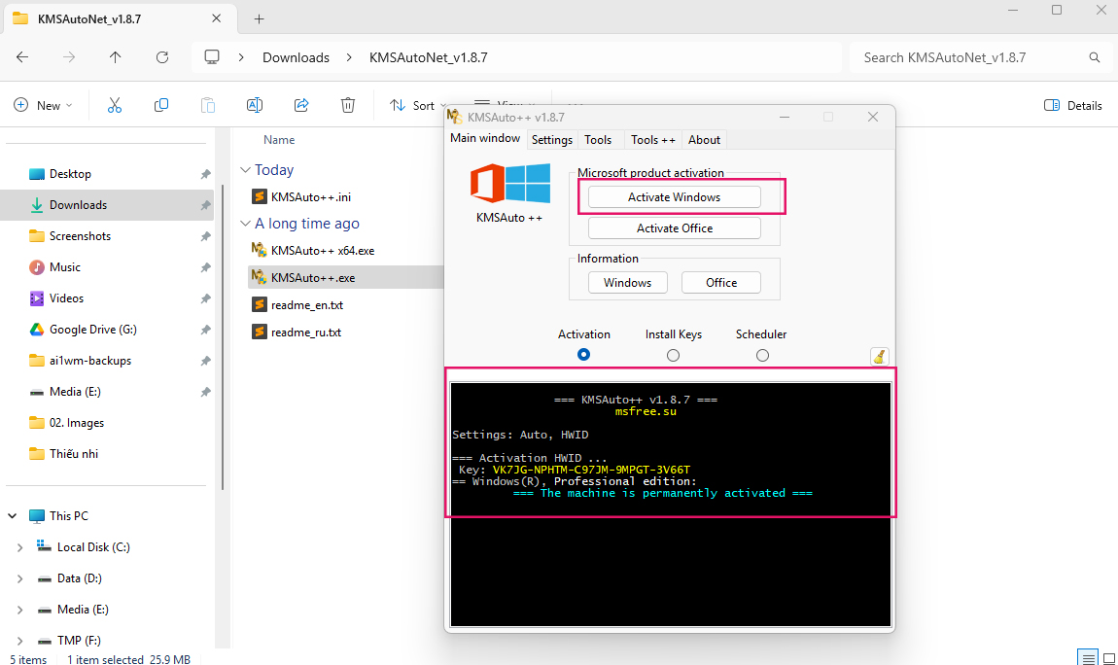The image size is (1118, 665).
Task: Open the Tools ++ tab in KMSAuto++
Action: pos(652,139)
